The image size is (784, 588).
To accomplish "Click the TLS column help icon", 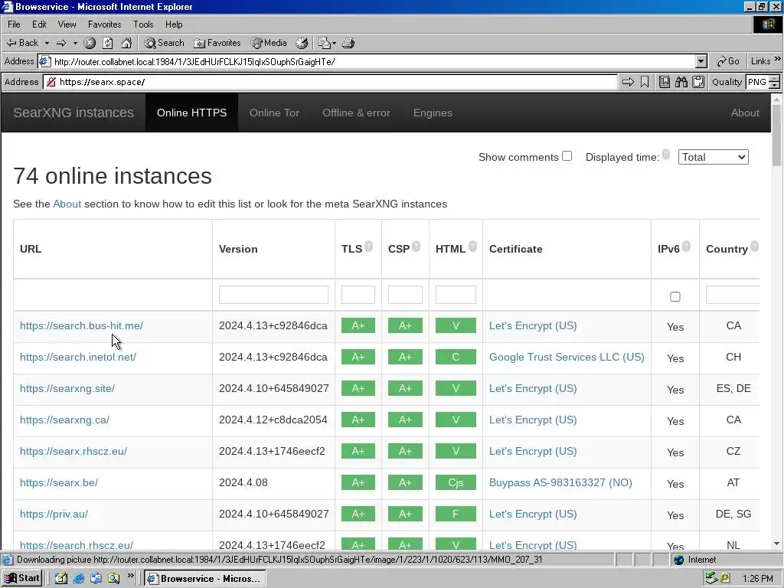I will tap(368, 246).
